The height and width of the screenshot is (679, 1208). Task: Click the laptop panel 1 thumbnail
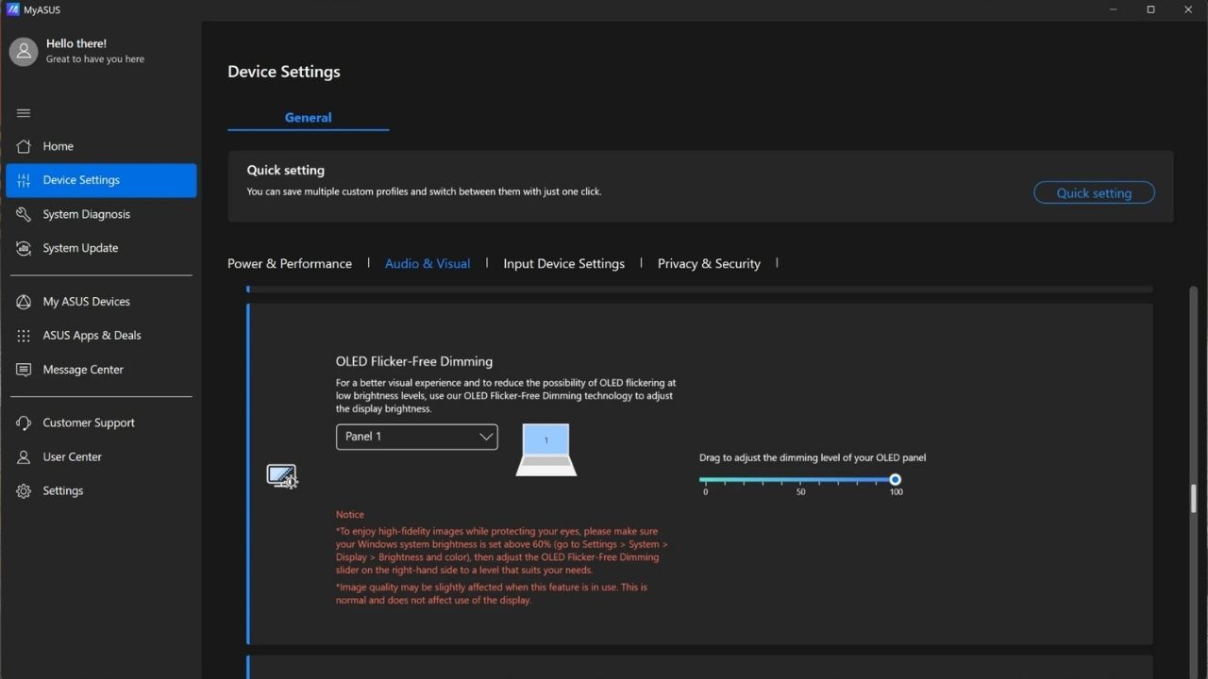(545, 450)
